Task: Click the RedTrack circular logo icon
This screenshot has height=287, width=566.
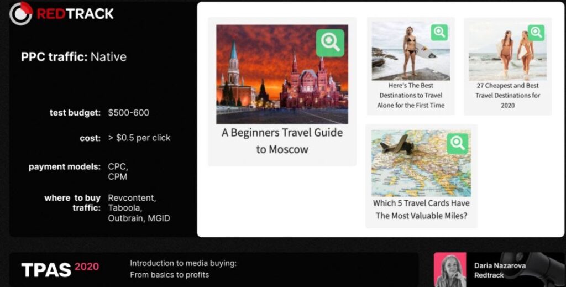Action: pos(21,13)
